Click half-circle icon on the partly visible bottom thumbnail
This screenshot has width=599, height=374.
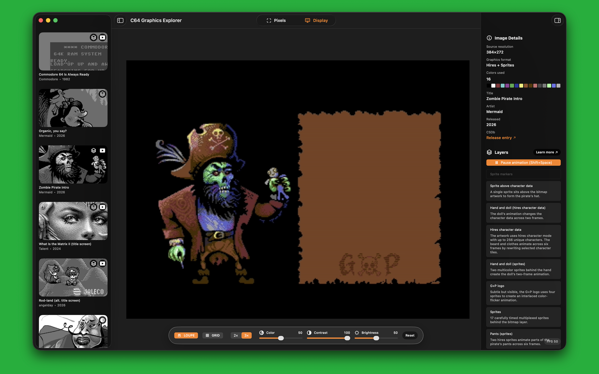click(x=102, y=320)
